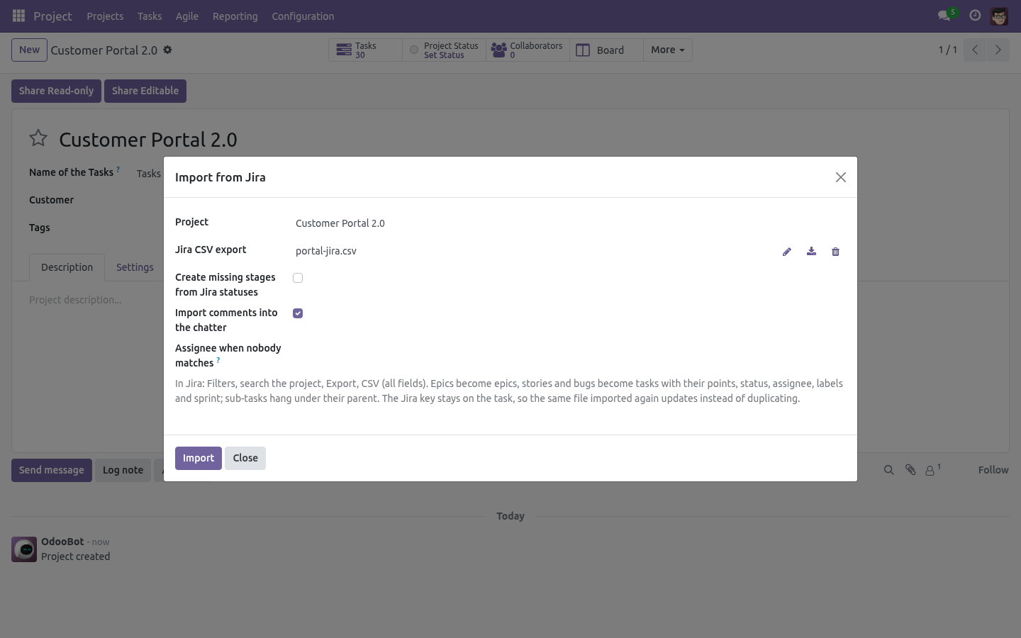1021x638 pixels.
Task: Delete the uploaded Jira CSV file
Action: coord(835,252)
